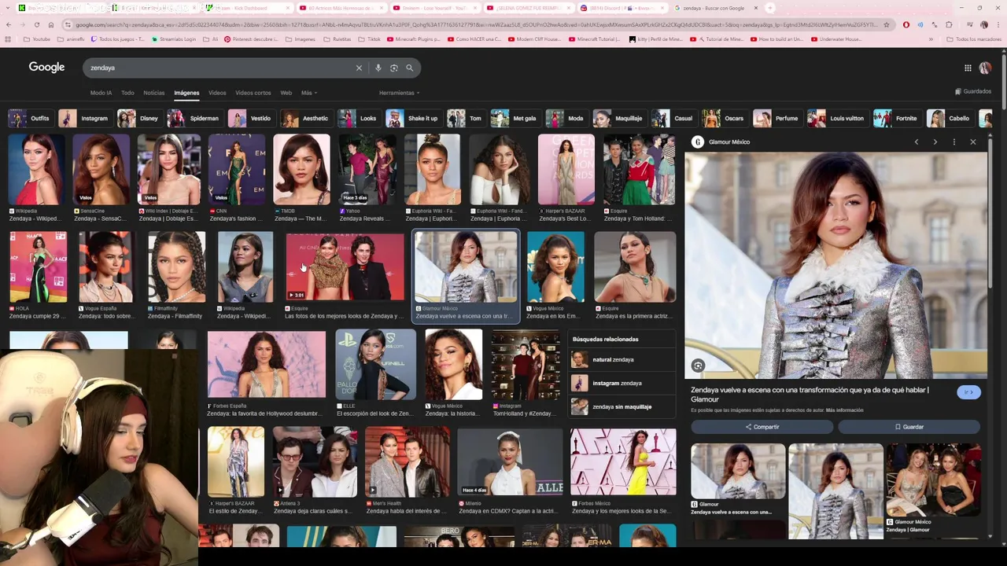This screenshot has height=566, width=1007.
Task: Expand the Más search filter menu
Action: tap(308, 93)
